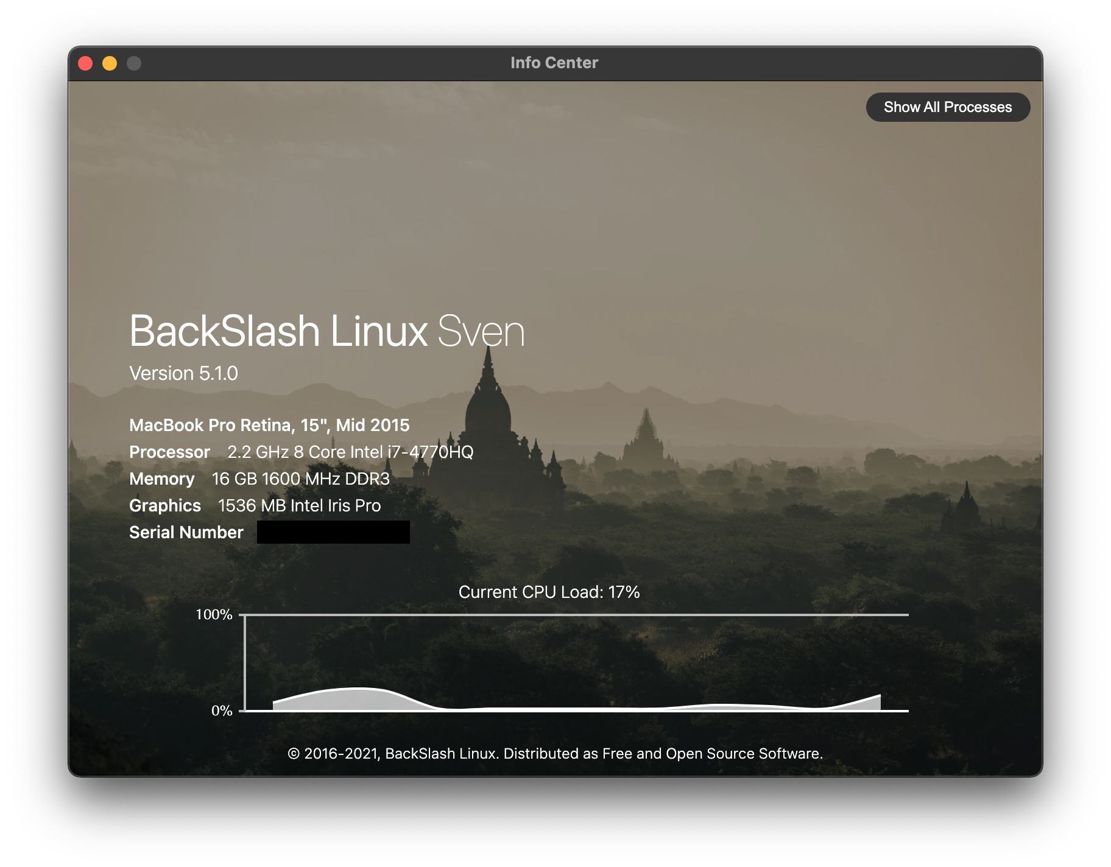Screen dimensions: 1111x867
Task: Select the processor value 2.2 GHz Intel i7-4770HQ
Action: pos(350,452)
